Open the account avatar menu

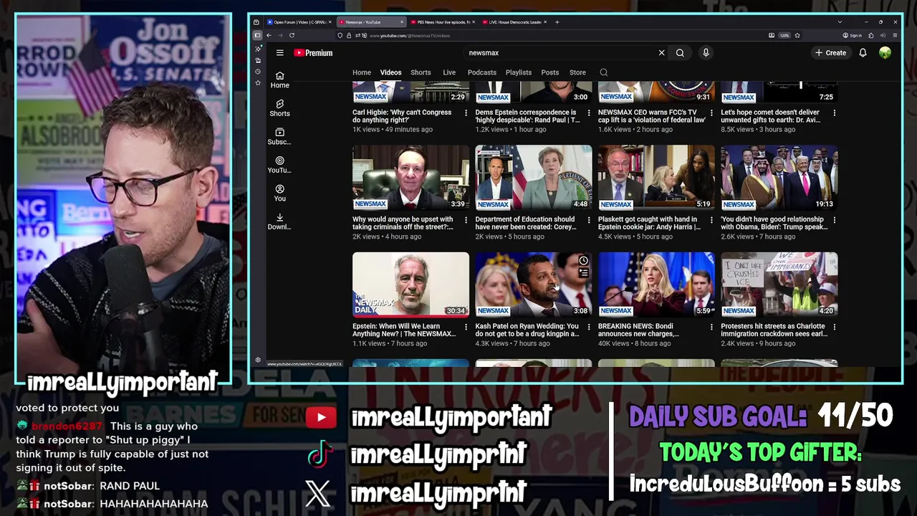click(x=885, y=52)
